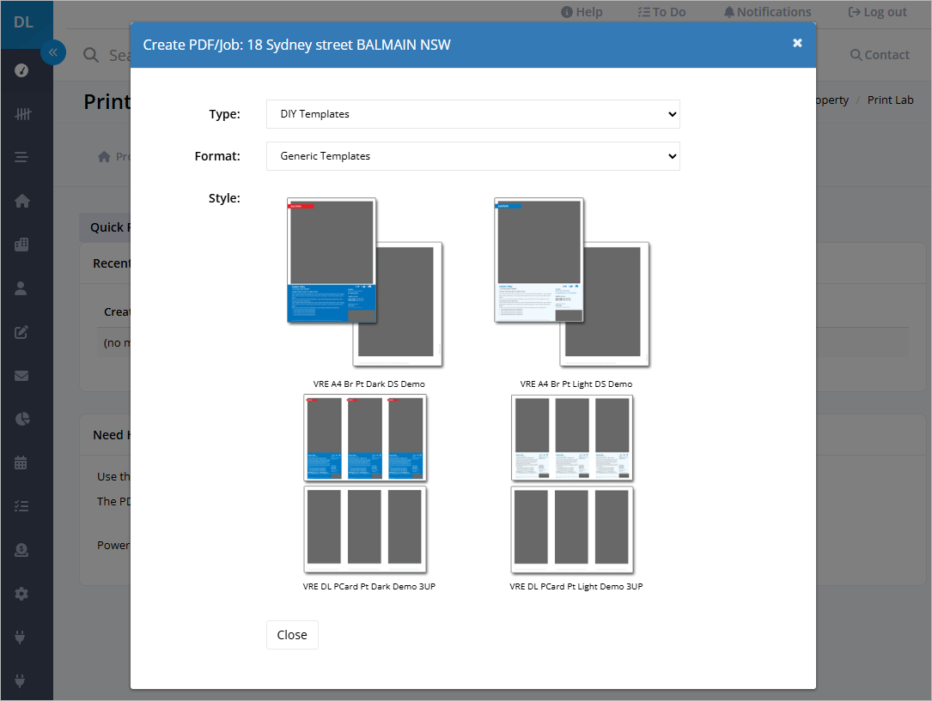Viewport: 932px width, 701px height.
Task: Open the calendar icon in sidebar
Action: (x=21, y=463)
